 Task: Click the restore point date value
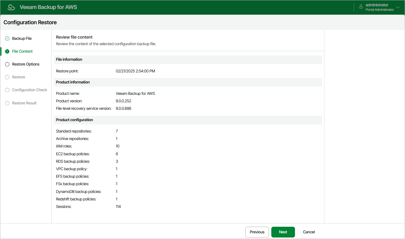tap(135, 71)
